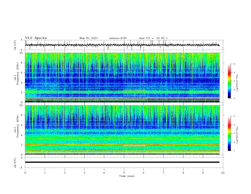Click the ch.2 "Frequency (kHz)" axis label

coord(18,126)
